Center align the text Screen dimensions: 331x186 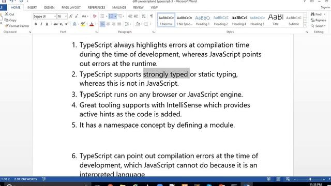[x=108, y=24]
